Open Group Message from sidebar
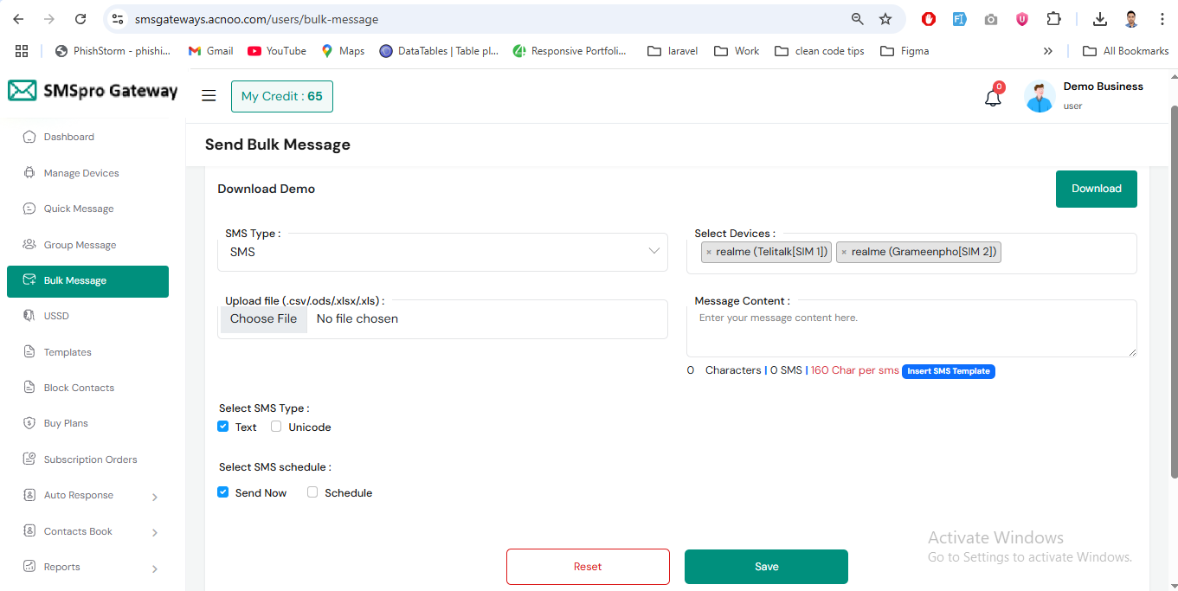The width and height of the screenshot is (1178, 591). (x=80, y=245)
